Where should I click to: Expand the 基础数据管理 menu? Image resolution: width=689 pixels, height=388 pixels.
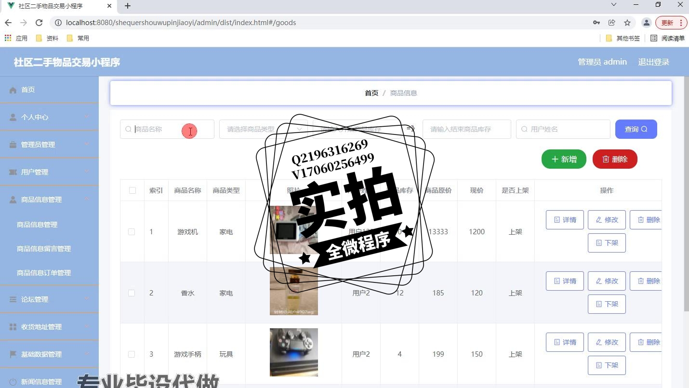point(49,354)
